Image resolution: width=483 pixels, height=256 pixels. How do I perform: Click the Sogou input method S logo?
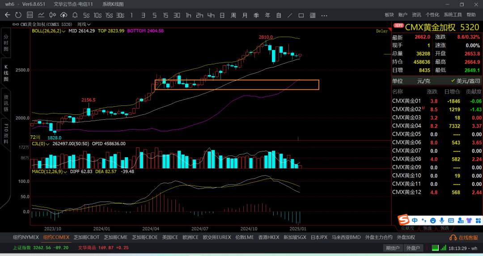coord(403,220)
